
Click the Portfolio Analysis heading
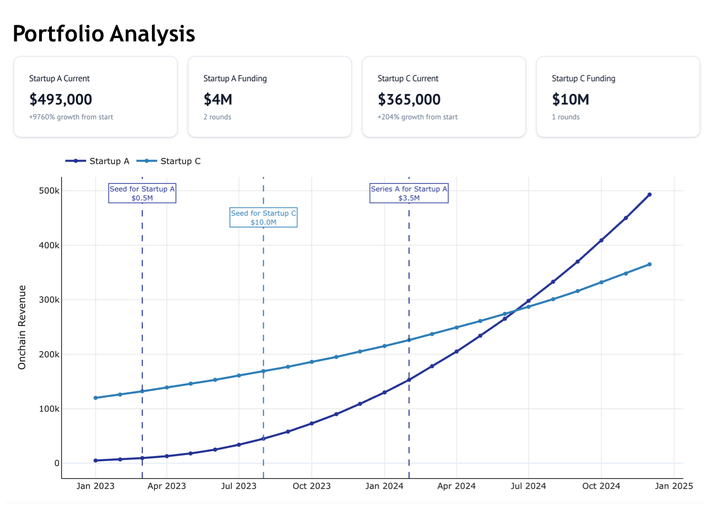pyautogui.click(x=104, y=34)
